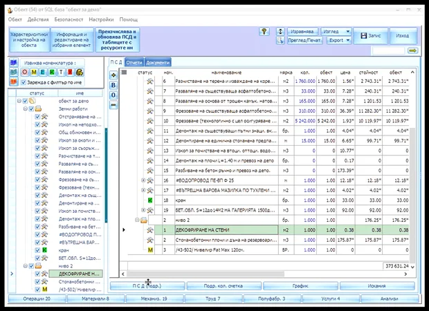Toggle checkbox of ДЕКОФРИРАНЕ tree item

(38, 274)
